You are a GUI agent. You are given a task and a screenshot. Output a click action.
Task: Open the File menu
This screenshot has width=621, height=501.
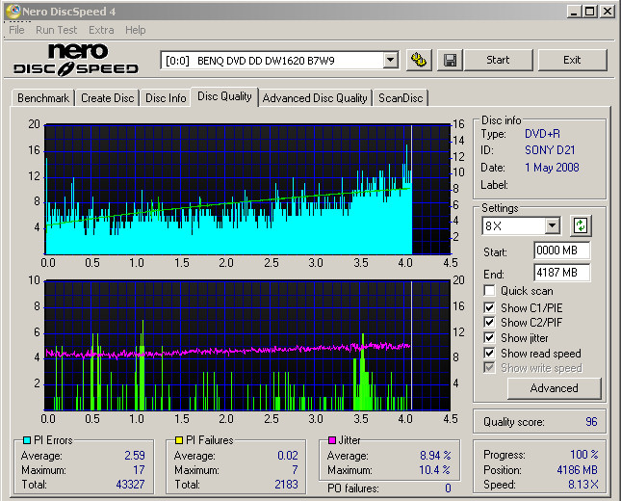click(x=16, y=30)
